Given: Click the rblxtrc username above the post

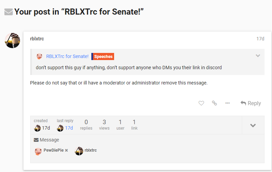Looking at the screenshot, I should (x=37, y=39).
